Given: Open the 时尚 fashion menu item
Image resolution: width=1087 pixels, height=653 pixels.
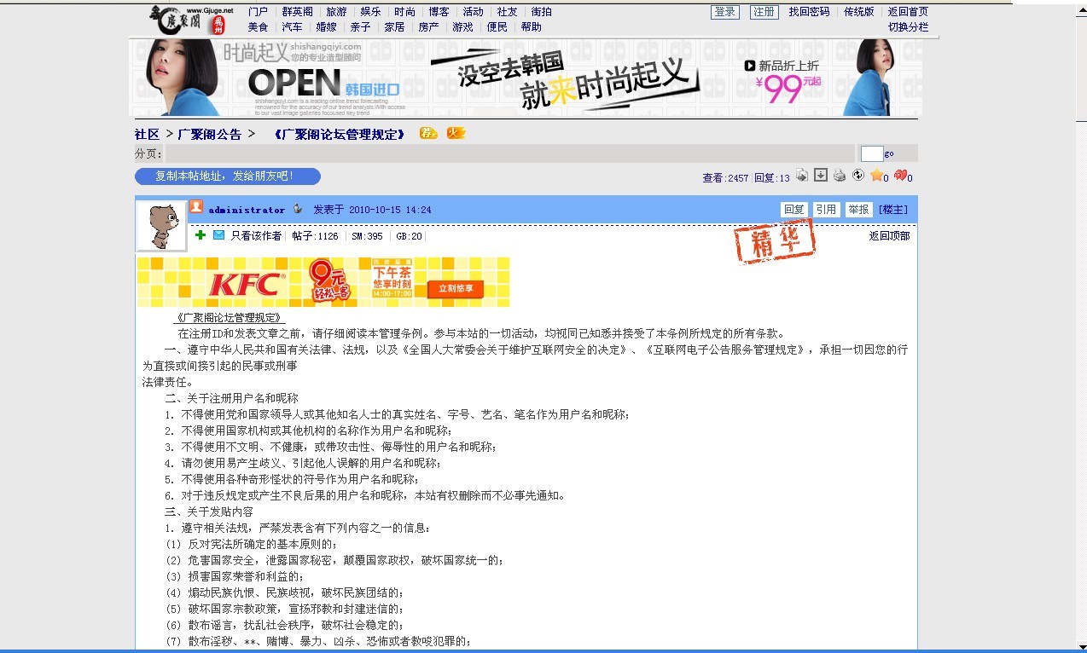Looking at the screenshot, I should (404, 12).
